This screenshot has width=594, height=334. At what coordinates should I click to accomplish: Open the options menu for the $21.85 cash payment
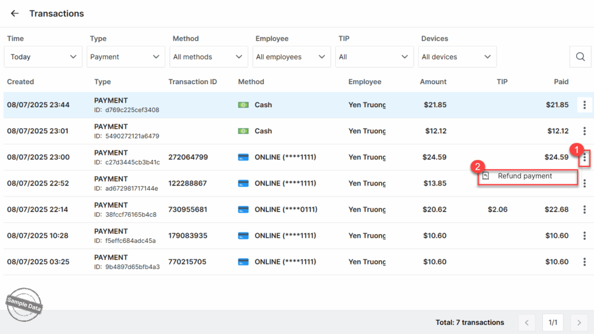[x=585, y=105]
